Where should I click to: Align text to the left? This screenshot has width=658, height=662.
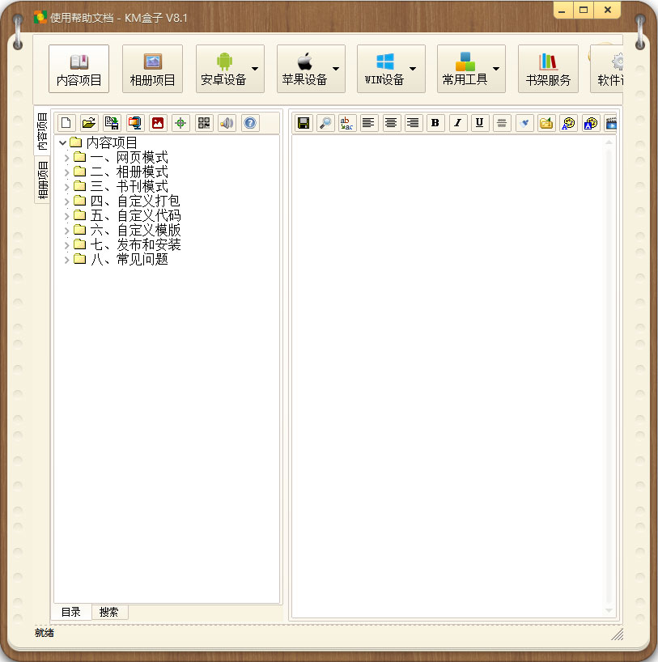pyautogui.click(x=369, y=123)
